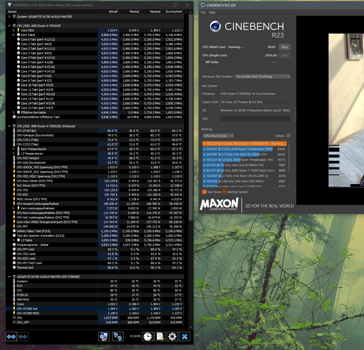Open the CPU (Multi Core) ranking dropdown
This screenshot has height=350, width=364.
[218, 136]
